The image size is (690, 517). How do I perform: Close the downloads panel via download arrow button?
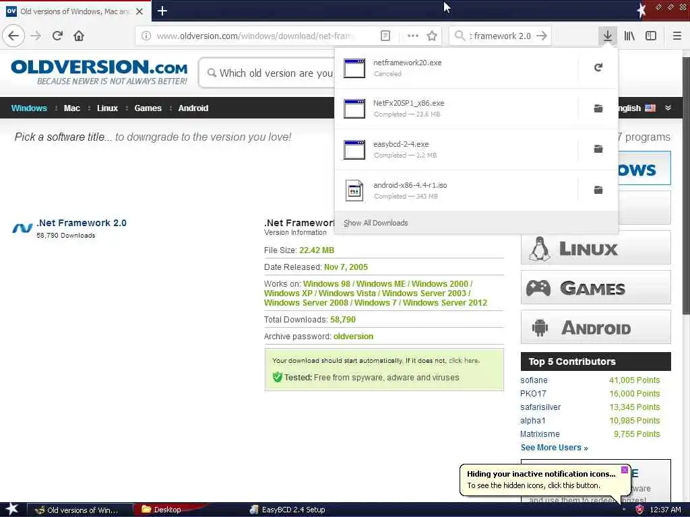[x=607, y=36]
